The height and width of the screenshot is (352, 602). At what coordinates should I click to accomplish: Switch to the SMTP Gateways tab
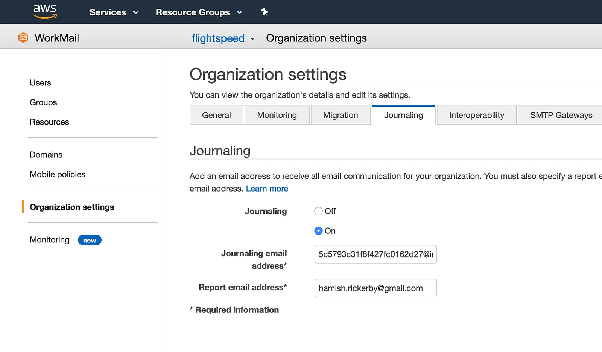coord(561,115)
